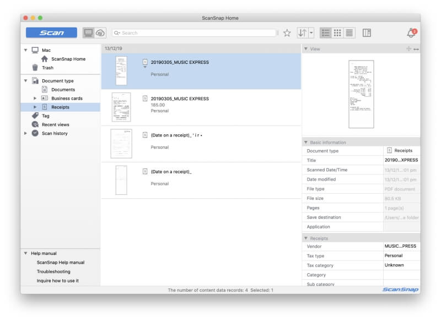Click the Recent views icon
The width and height of the screenshot is (441, 321).
coord(35,124)
